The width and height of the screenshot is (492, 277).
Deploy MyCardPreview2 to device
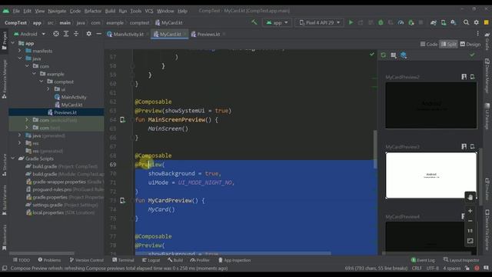[473, 77]
